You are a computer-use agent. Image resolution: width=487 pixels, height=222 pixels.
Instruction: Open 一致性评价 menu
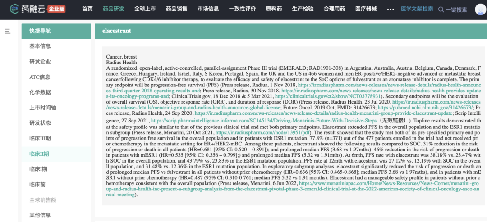pos(243,9)
